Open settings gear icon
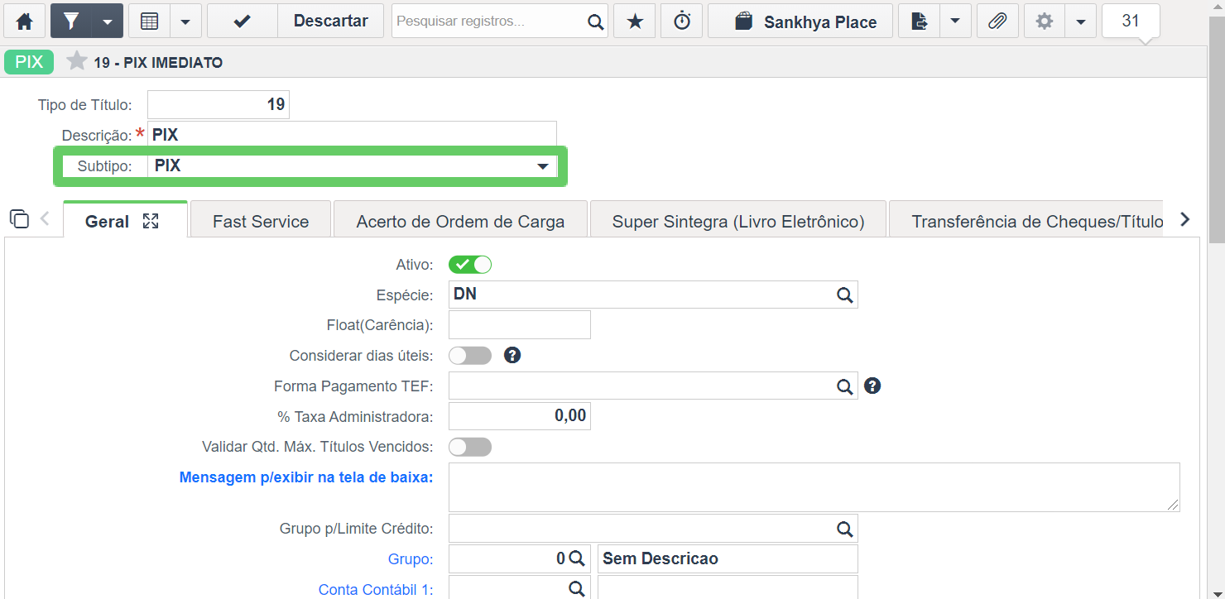1225x599 pixels. (1045, 22)
